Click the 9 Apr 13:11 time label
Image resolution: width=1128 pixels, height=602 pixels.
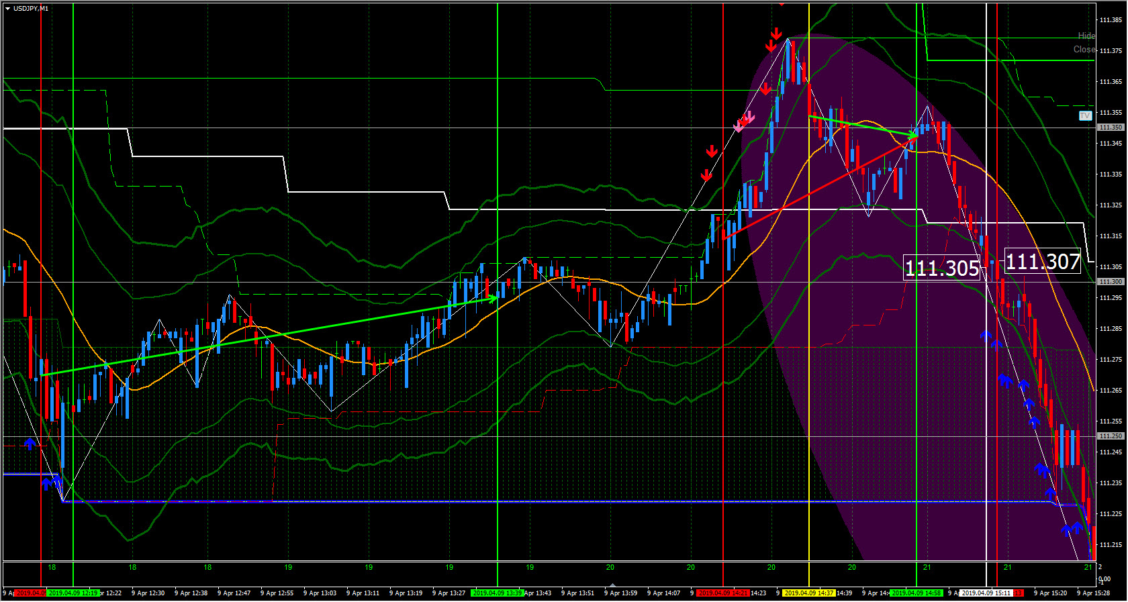coord(363,593)
